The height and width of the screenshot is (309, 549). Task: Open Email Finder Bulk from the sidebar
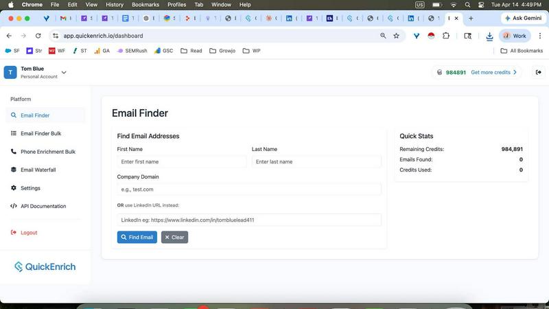(x=40, y=133)
